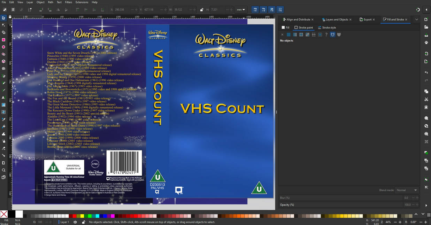The image size is (431, 225).
Task: Select the Zoom tool in toolbox
Action: [x=3, y=170]
